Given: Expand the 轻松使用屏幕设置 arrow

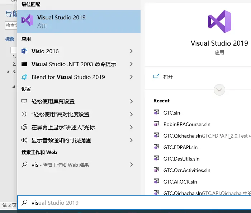Looking at the screenshot, I should tap(132, 101).
